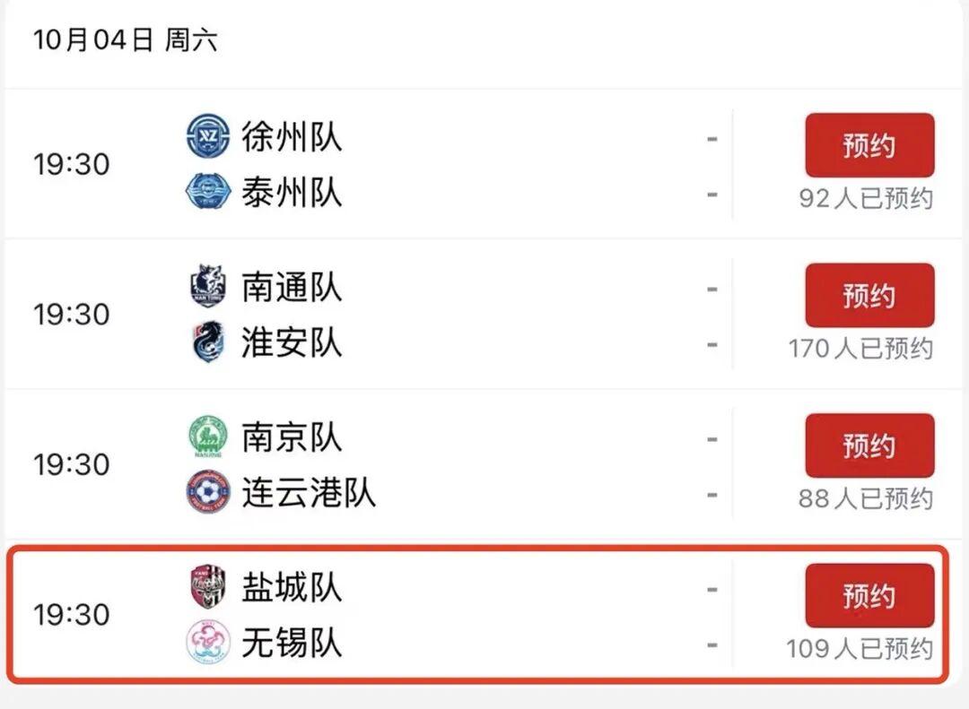Image resolution: width=969 pixels, height=709 pixels.
Task: Tap the Yancheng team (盐城队) logo
Action: pos(208,587)
